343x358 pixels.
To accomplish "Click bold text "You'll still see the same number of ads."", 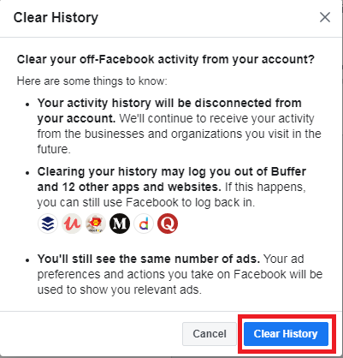I will pyautogui.click(x=149, y=259).
